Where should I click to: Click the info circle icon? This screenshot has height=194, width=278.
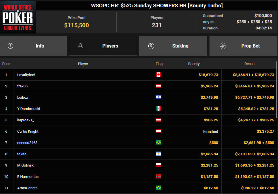pos(10,46)
